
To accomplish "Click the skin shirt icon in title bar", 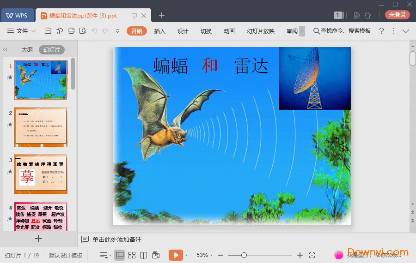I will tap(368, 15).
